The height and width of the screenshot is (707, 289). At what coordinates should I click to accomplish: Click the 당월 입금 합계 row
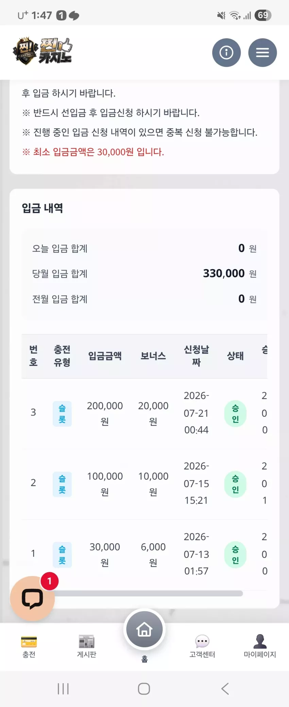pyautogui.click(x=144, y=274)
